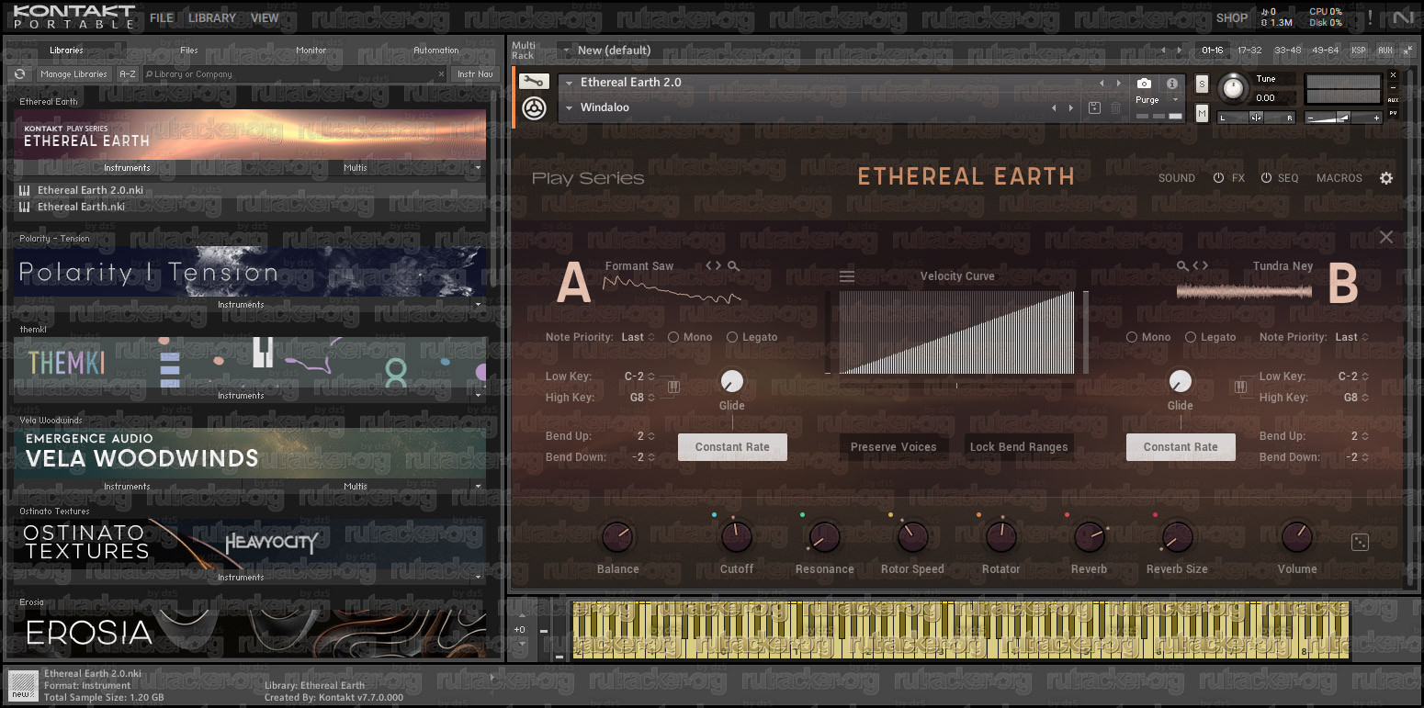Viewport: 1424px width, 708px height.
Task: Toggle Legato for layer A
Action: pos(732,337)
